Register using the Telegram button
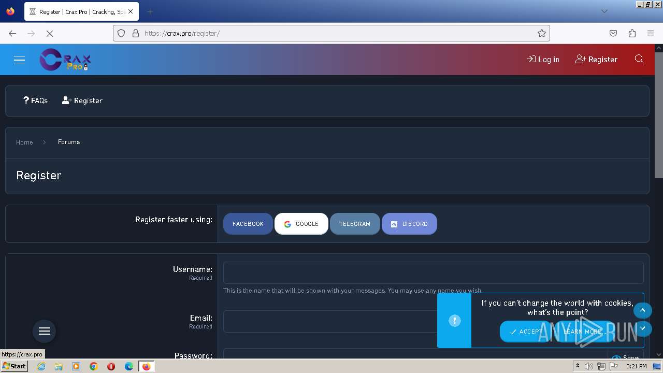Screen dimensions: 663x373 pyautogui.click(x=355, y=224)
